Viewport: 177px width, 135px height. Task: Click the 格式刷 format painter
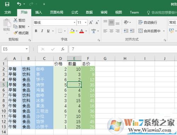point(21,33)
